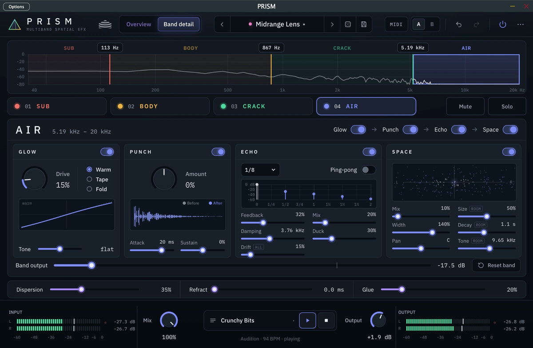Open the three-dot more options menu
This screenshot has width=533, height=348.
pos(520,24)
